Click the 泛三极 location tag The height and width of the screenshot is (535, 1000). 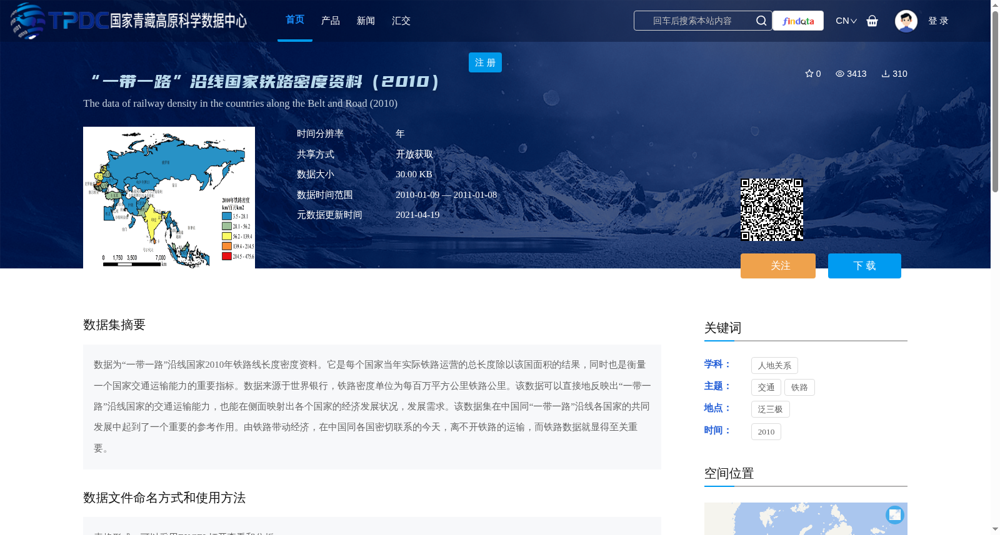(771, 409)
